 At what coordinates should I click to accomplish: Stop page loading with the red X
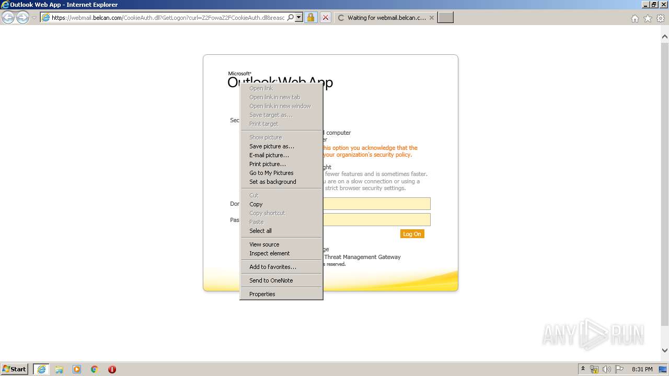click(325, 17)
